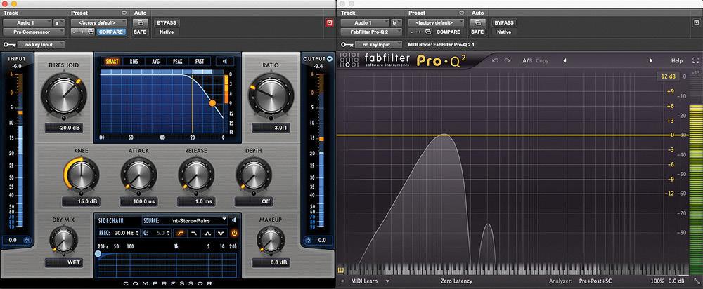Select the notch sidechain filter shape

coord(221,233)
